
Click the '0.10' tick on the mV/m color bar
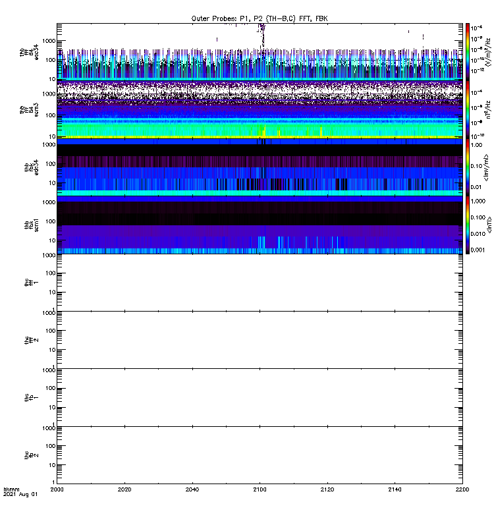pos(476,166)
